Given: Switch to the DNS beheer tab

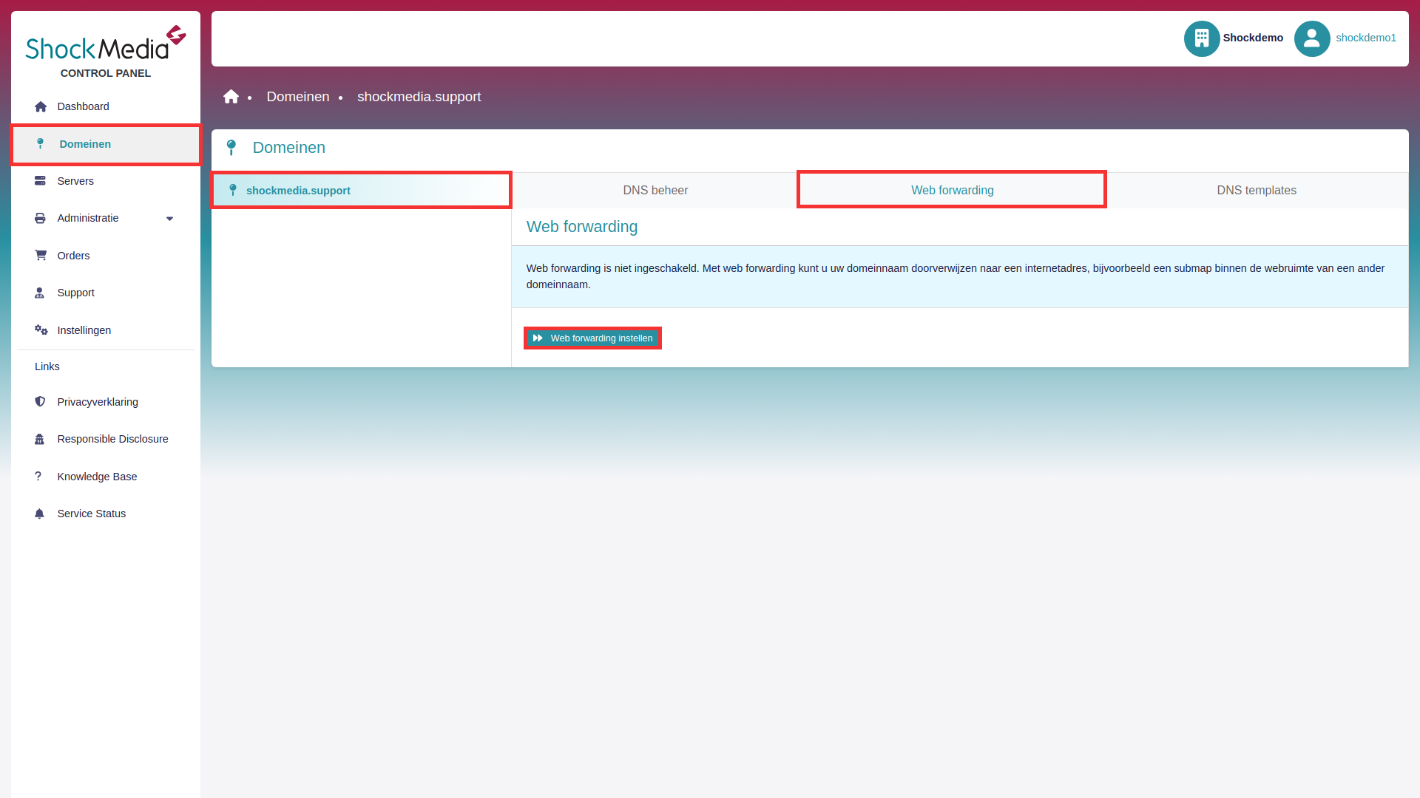Looking at the screenshot, I should (655, 190).
